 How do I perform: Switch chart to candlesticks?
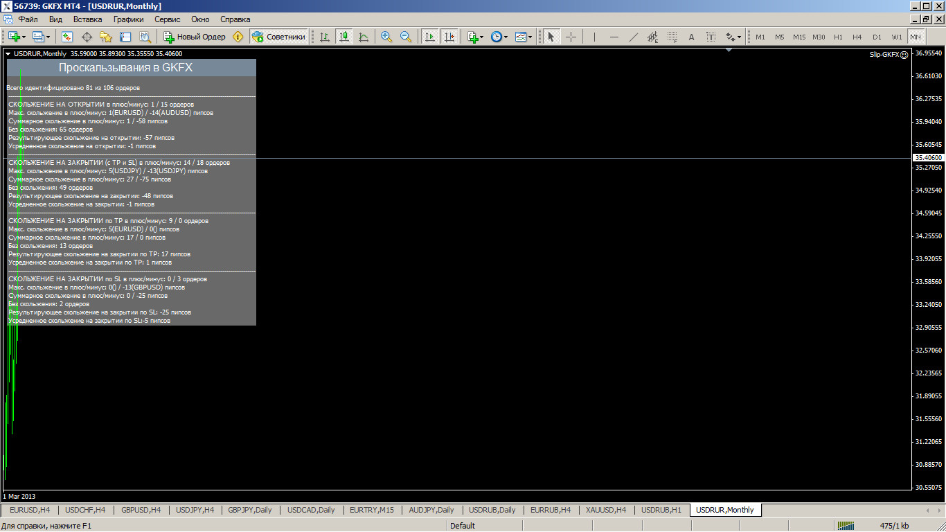tap(344, 37)
